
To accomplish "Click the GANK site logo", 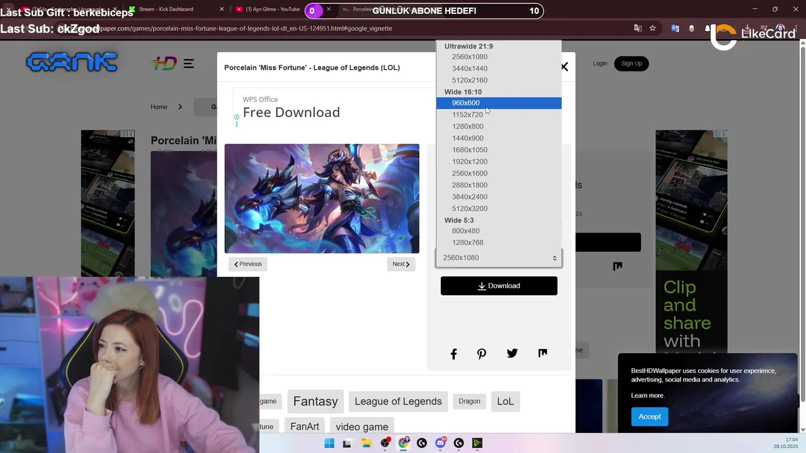I will (72, 62).
